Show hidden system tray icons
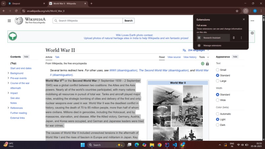This screenshot has height=149, width=265. coord(220,145)
